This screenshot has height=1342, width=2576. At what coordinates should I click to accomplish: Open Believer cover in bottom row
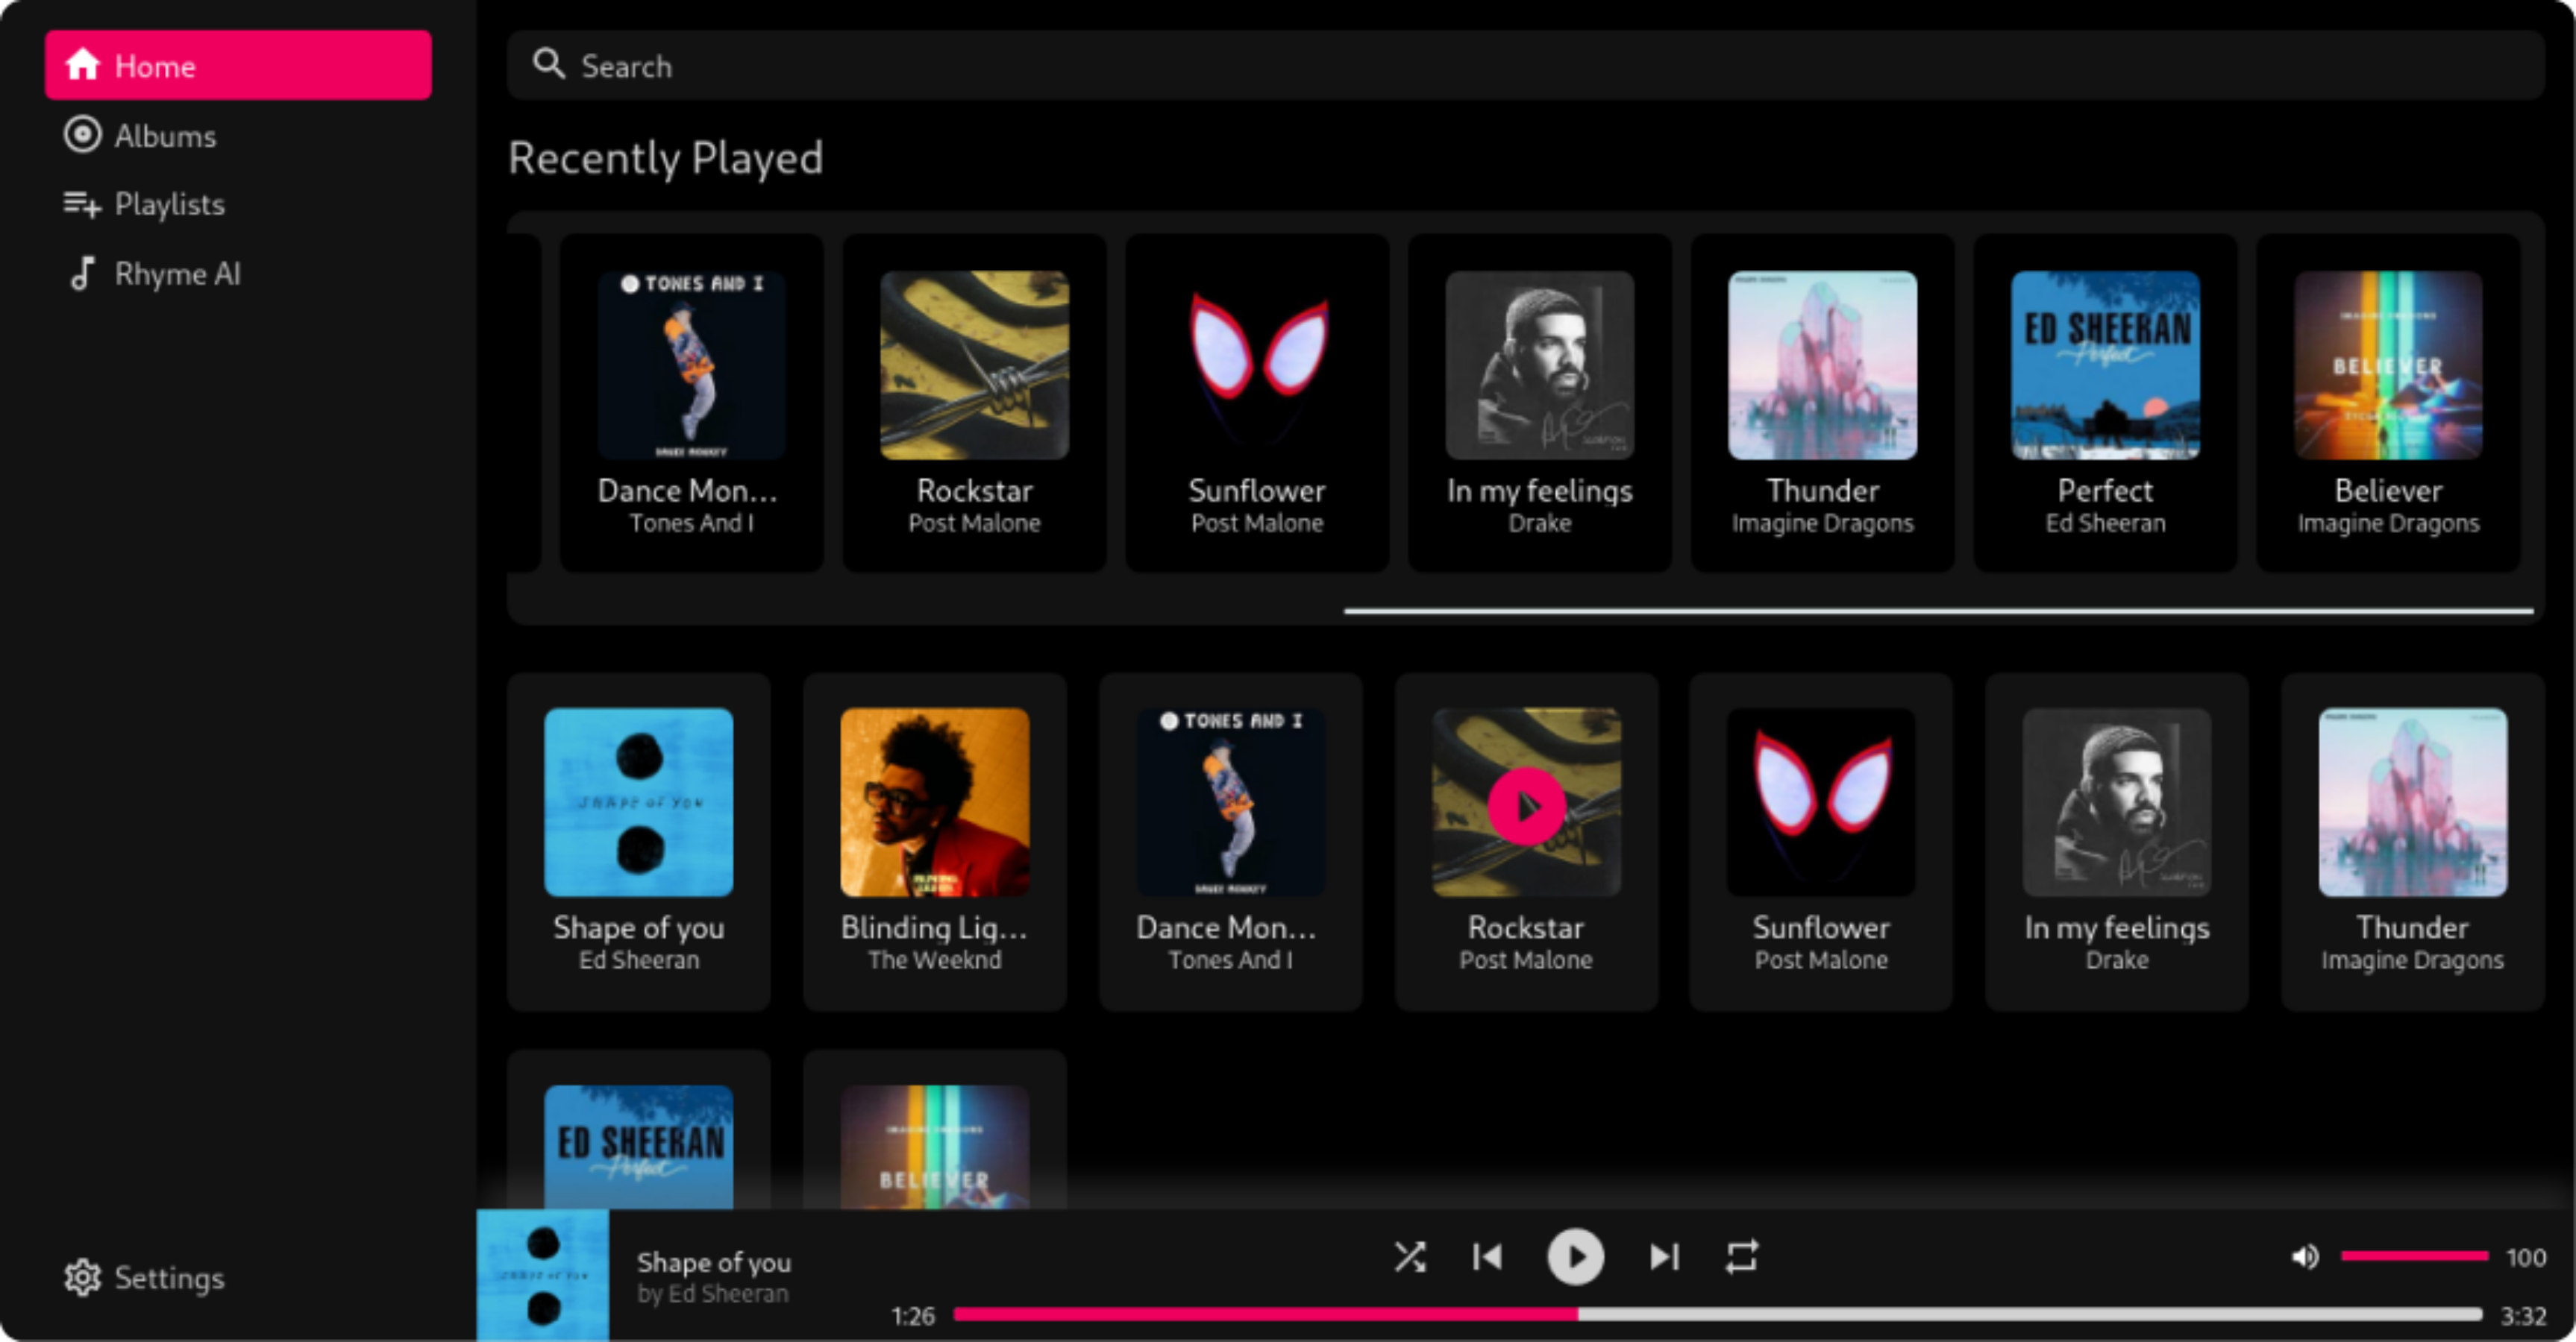(934, 1147)
